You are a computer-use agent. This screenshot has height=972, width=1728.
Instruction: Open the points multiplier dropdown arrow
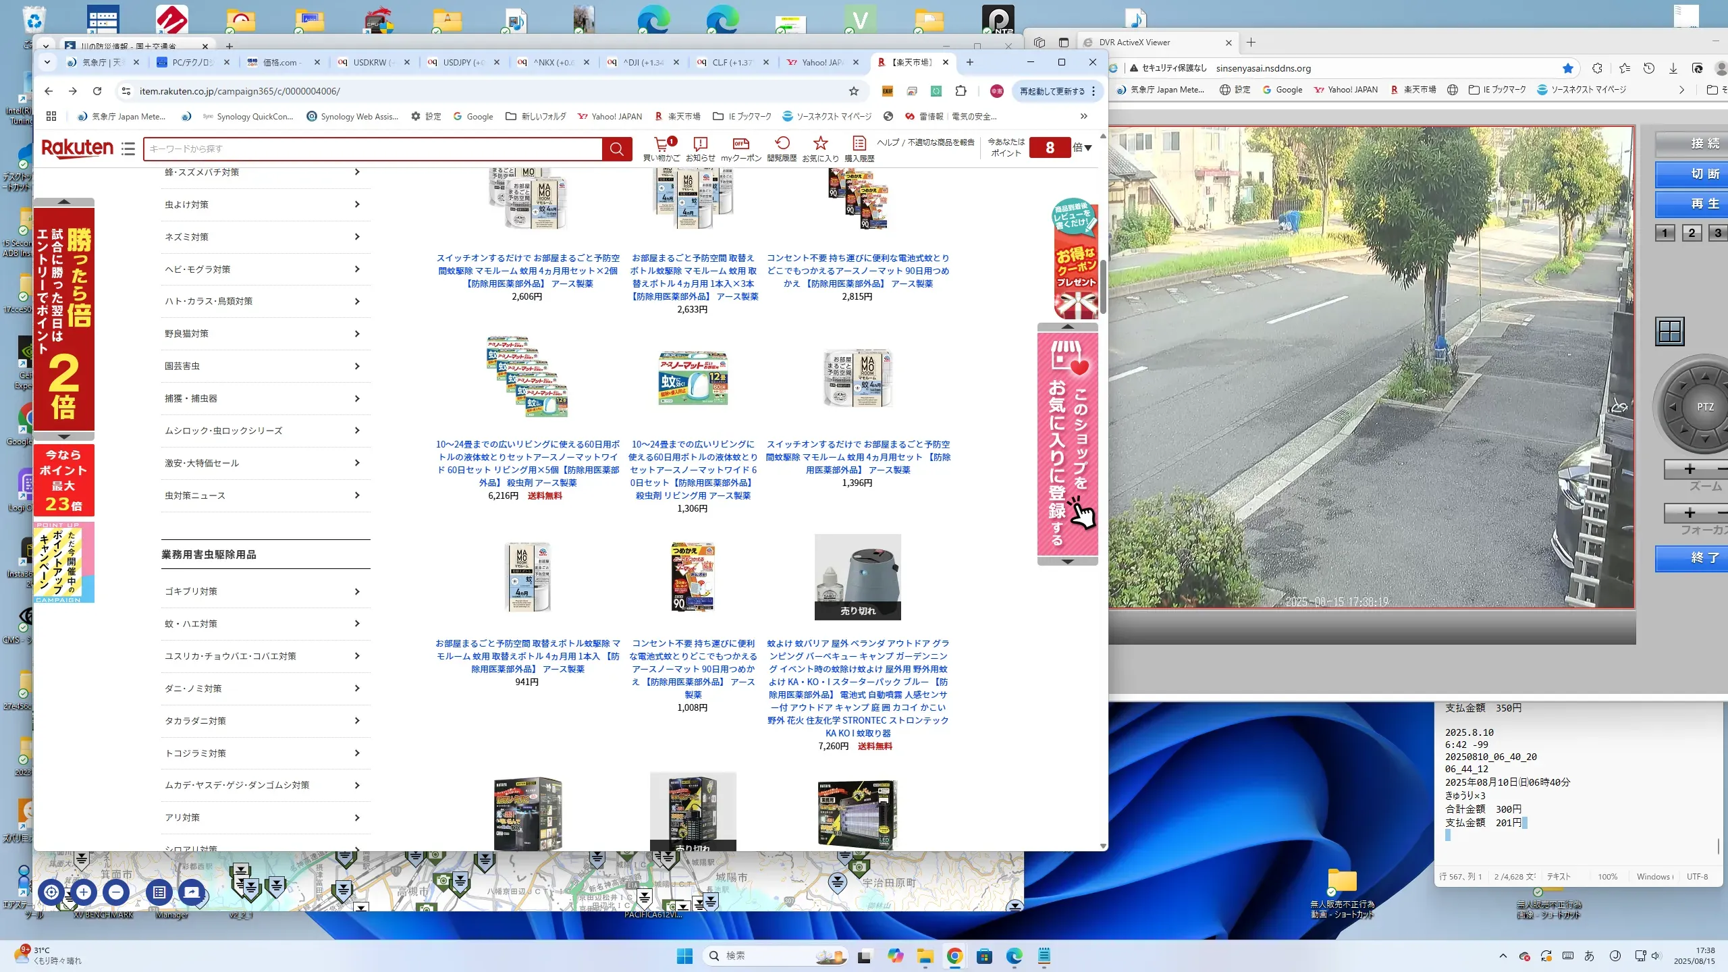click(1087, 148)
